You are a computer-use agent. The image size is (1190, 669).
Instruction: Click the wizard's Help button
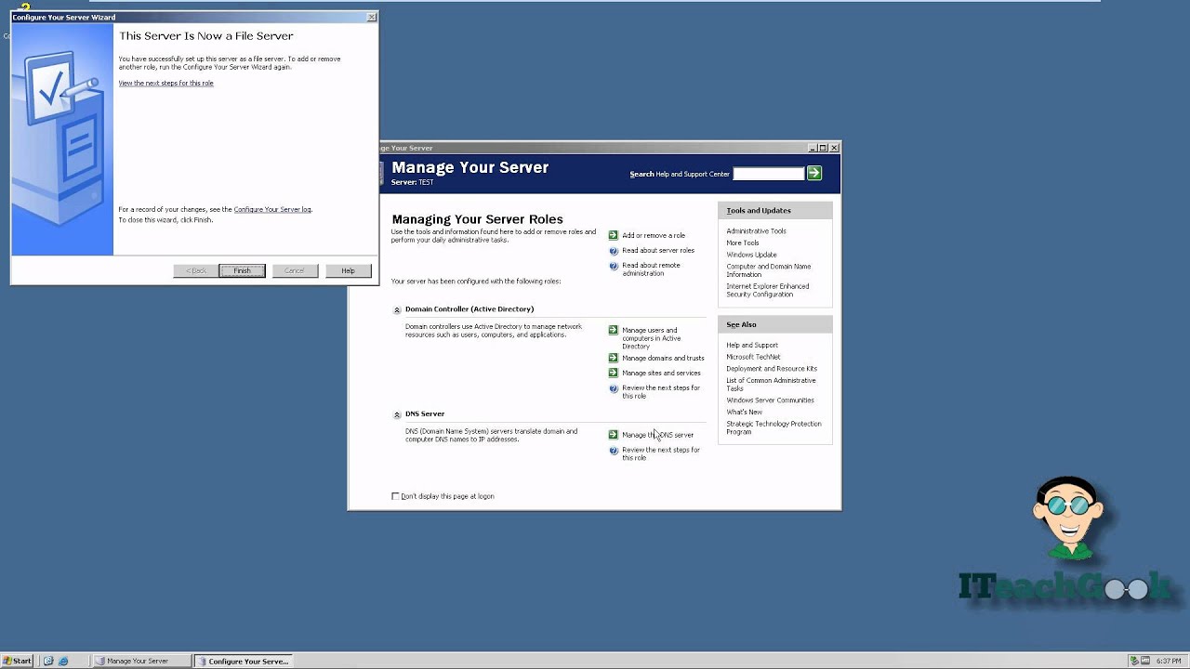click(x=349, y=270)
